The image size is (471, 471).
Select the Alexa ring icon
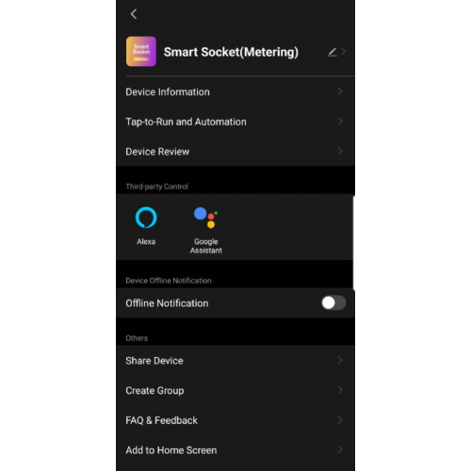pyautogui.click(x=146, y=217)
